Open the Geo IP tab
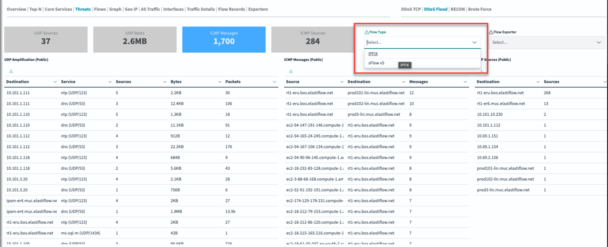Viewport: 608px width, 247px height. [130, 9]
